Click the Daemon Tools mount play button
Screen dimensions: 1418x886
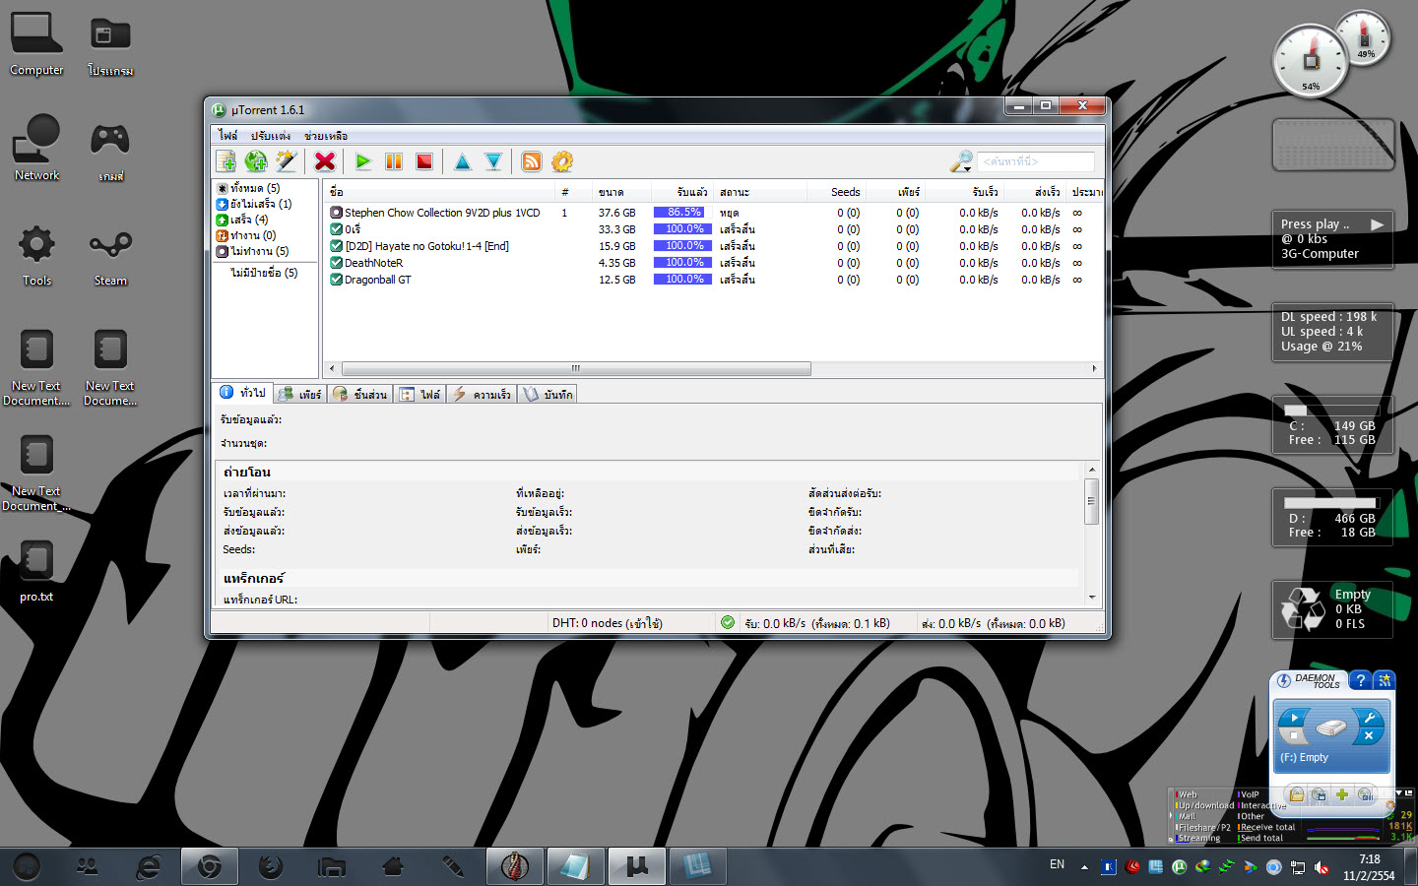tap(1294, 718)
